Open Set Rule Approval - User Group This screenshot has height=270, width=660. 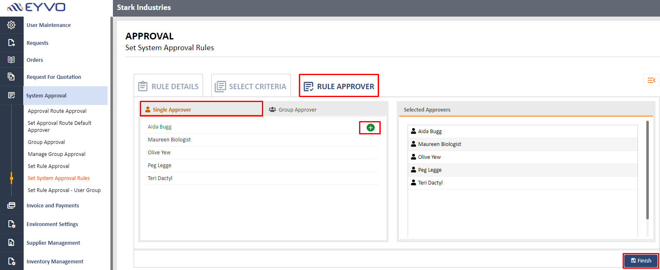click(64, 190)
